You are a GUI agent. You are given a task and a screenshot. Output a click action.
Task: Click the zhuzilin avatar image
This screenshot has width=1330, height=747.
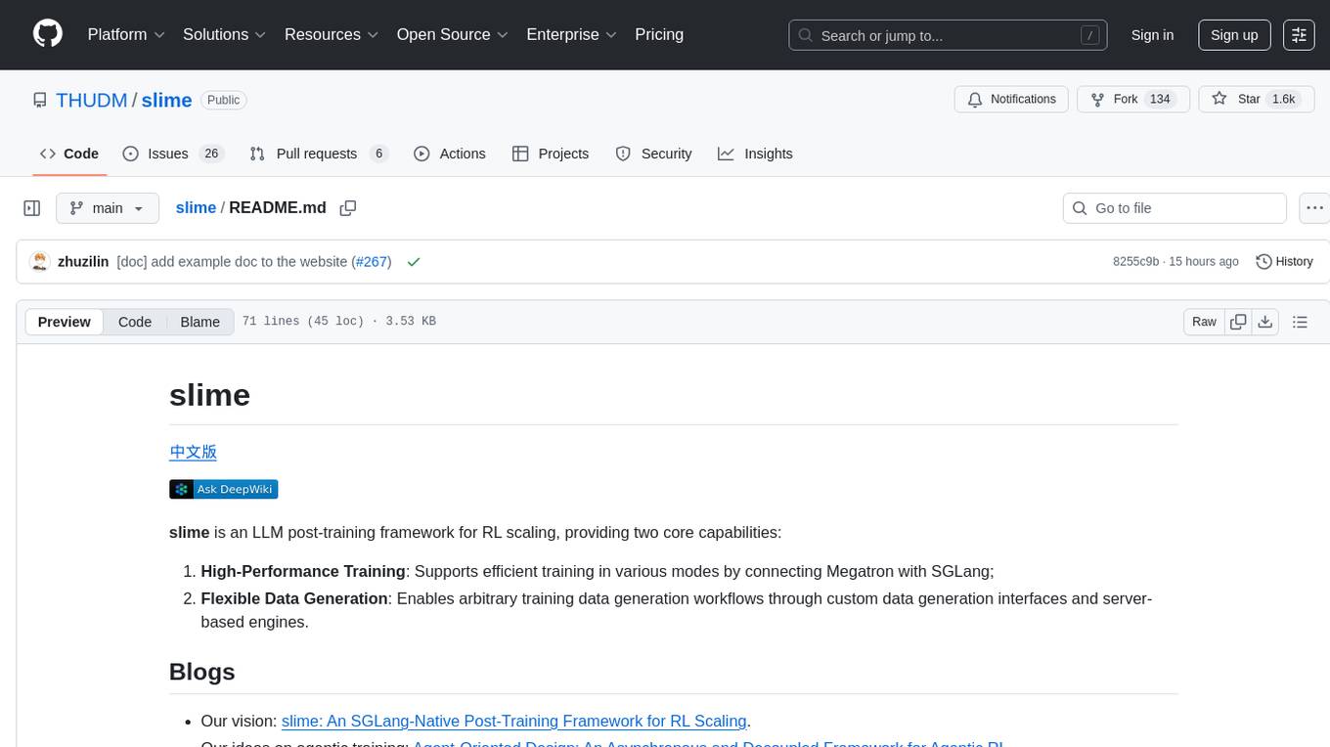pos(40,261)
